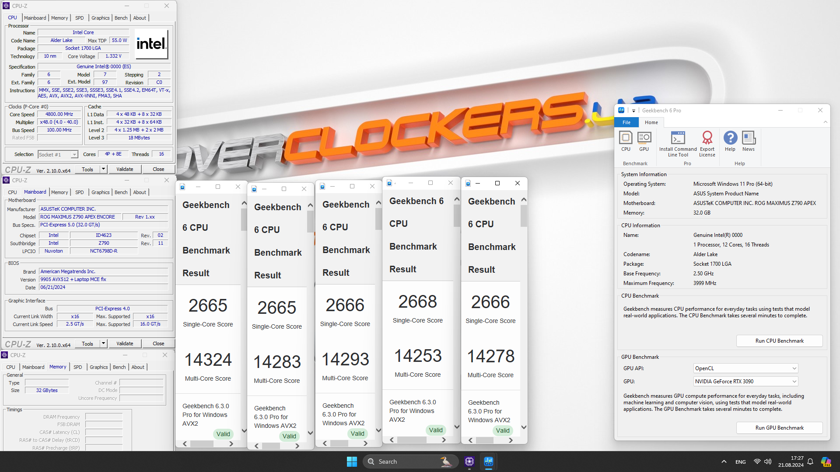The image size is (840, 472).
Task: Open the GPU API OpenCL dropdown
Action: point(746,368)
